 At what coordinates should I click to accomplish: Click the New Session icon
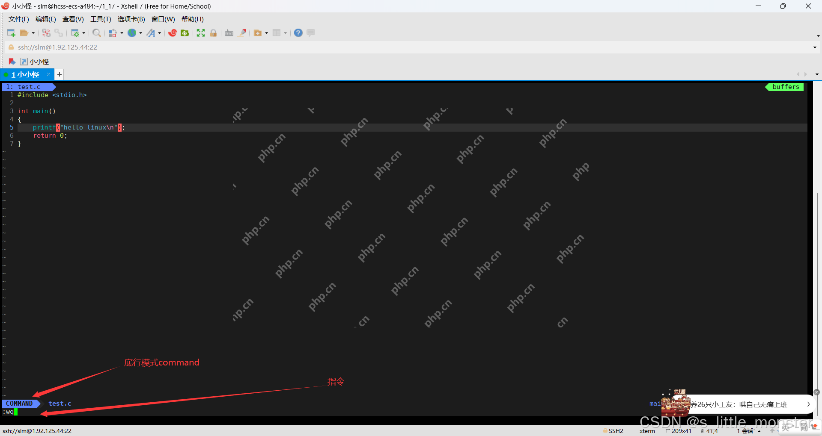click(x=11, y=33)
